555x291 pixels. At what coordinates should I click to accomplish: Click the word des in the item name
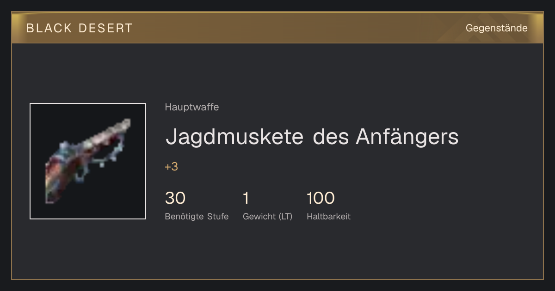click(x=330, y=137)
